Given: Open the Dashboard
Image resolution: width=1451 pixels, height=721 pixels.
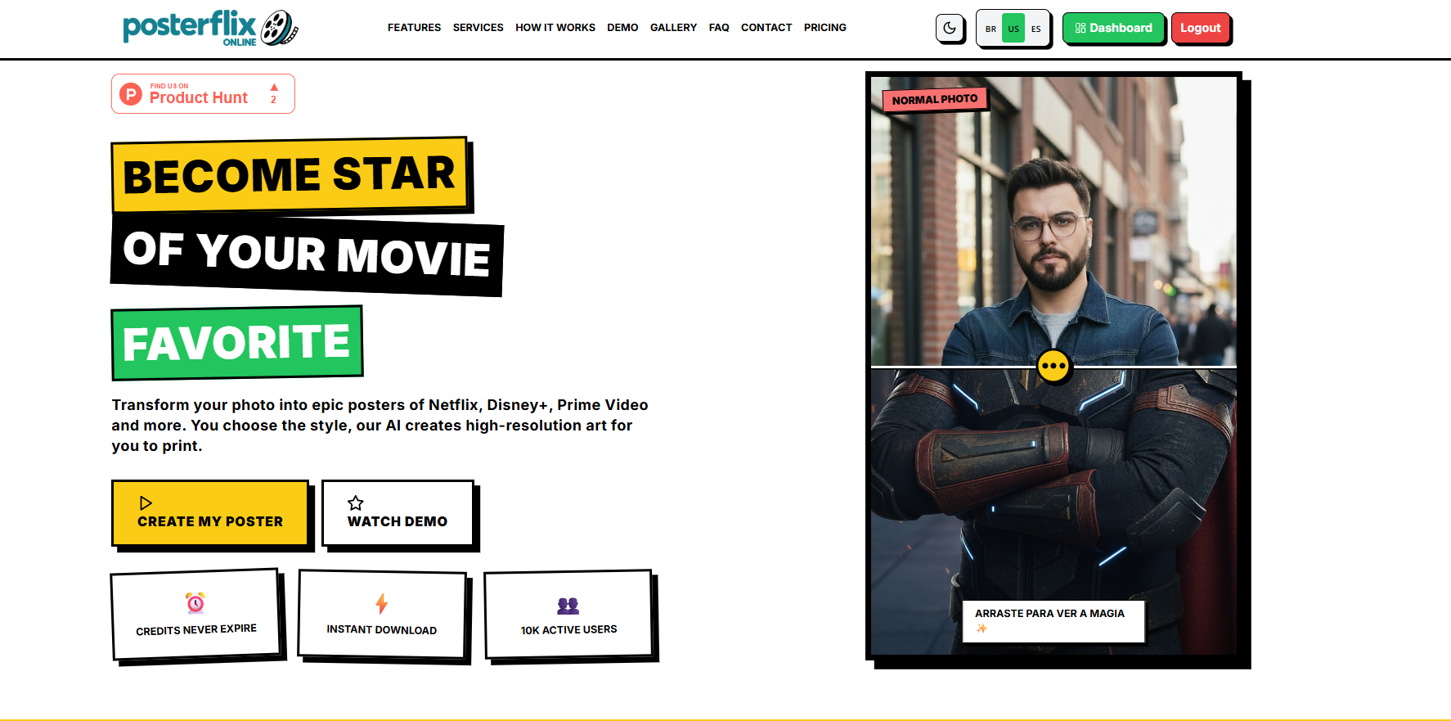Looking at the screenshot, I should [x=1113, y=28].
